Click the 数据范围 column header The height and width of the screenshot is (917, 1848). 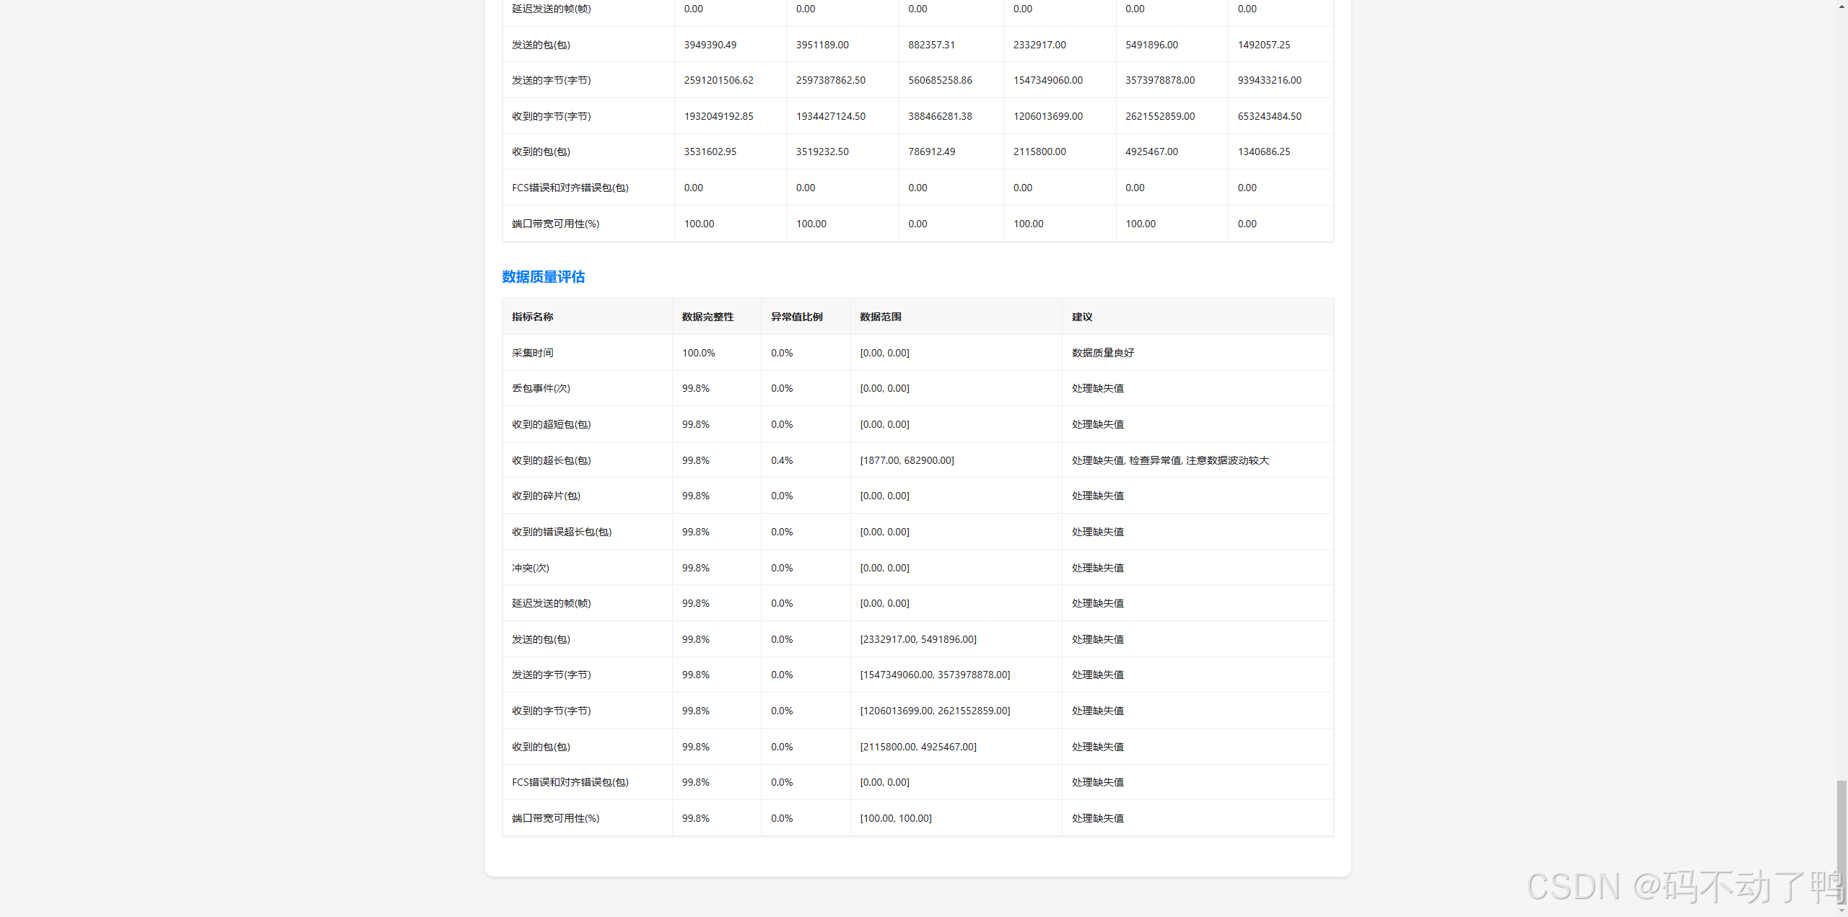(x=880, y=317)
